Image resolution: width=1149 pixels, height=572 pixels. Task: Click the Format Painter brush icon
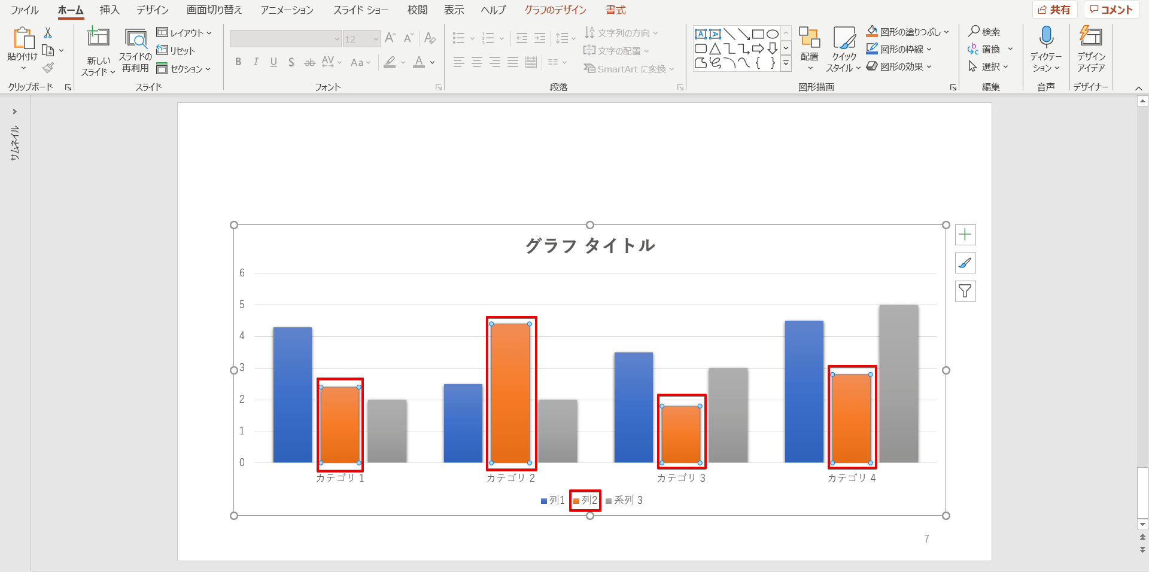coord(48,68)
